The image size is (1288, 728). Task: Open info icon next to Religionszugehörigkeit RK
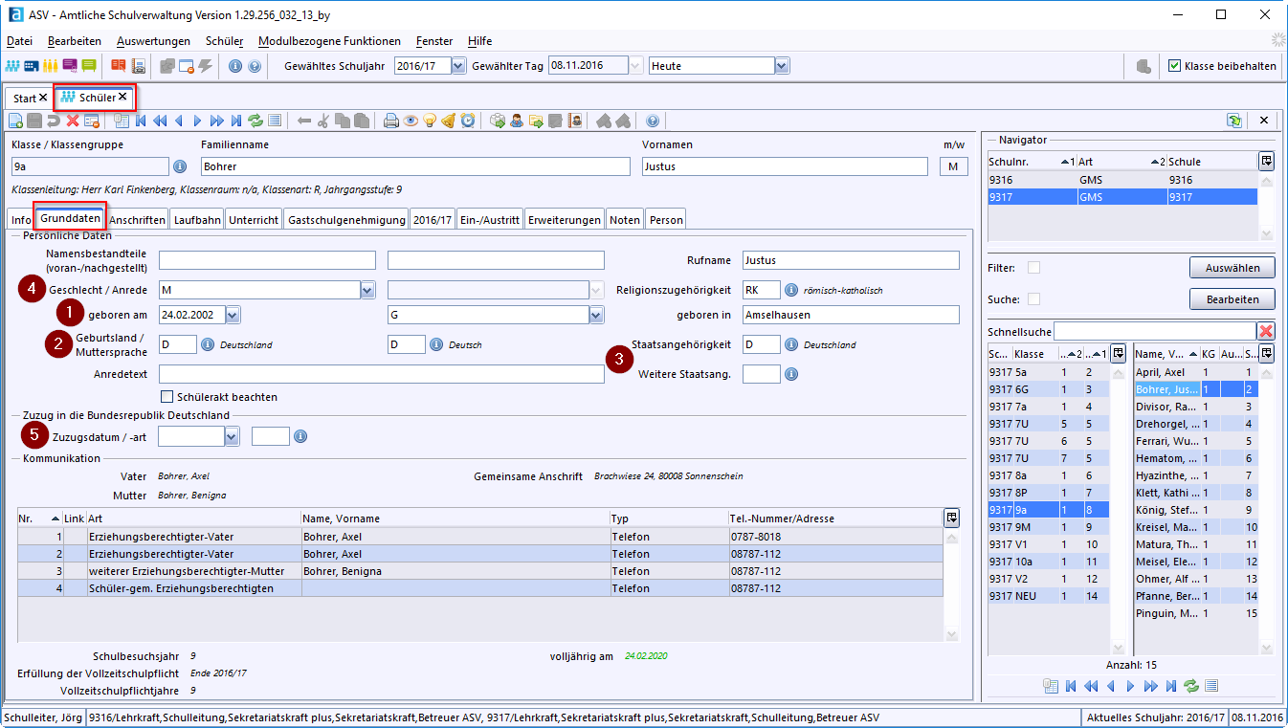click(791, 290)
